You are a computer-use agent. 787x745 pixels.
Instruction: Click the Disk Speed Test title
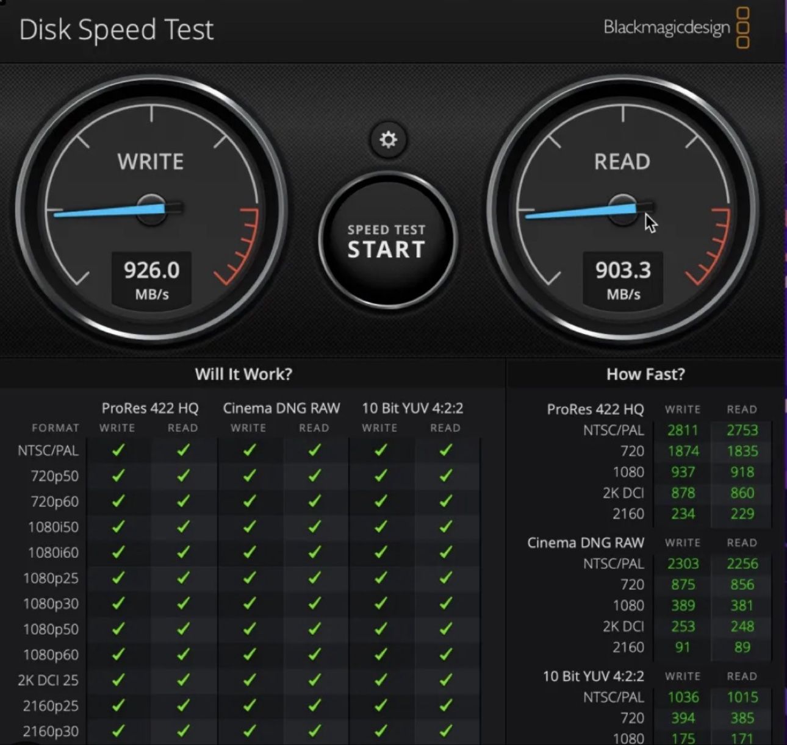tap(117, 30)
